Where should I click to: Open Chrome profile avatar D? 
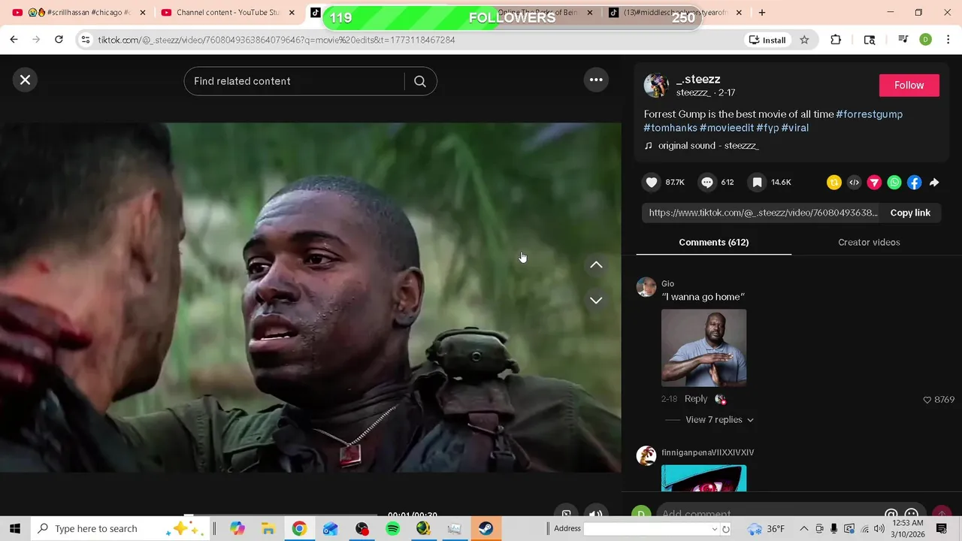[x=926, y=40]
